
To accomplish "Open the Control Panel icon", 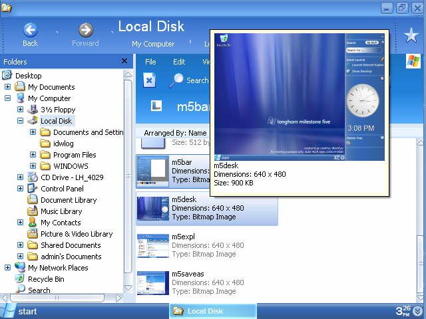I will point(33,189).
